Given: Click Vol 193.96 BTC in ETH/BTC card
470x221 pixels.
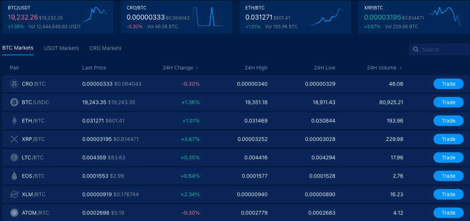Looking at the screenshot, I should (x=282, y=27).
